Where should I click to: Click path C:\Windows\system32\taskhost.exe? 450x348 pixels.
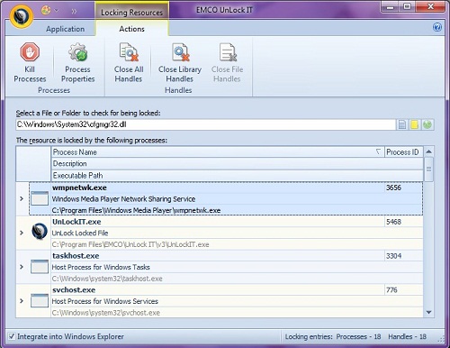[x=107, y=279]
